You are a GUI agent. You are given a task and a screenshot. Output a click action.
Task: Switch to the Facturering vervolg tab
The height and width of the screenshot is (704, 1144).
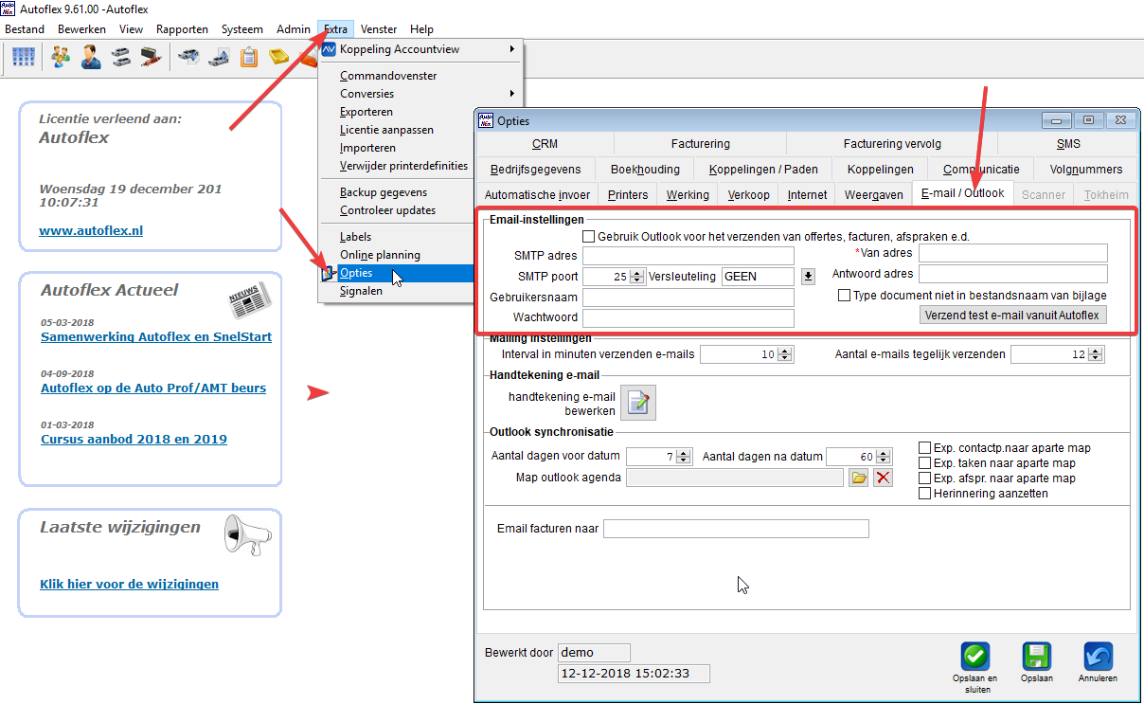point(892,144)
